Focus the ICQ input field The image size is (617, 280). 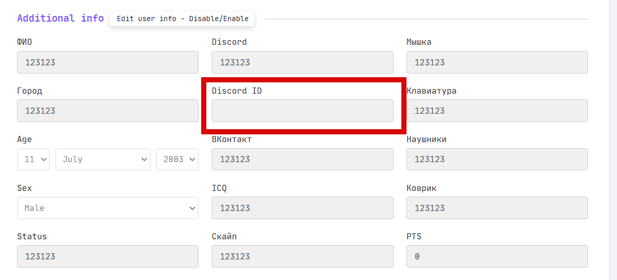pyautogui.click(x=302, y=208)
